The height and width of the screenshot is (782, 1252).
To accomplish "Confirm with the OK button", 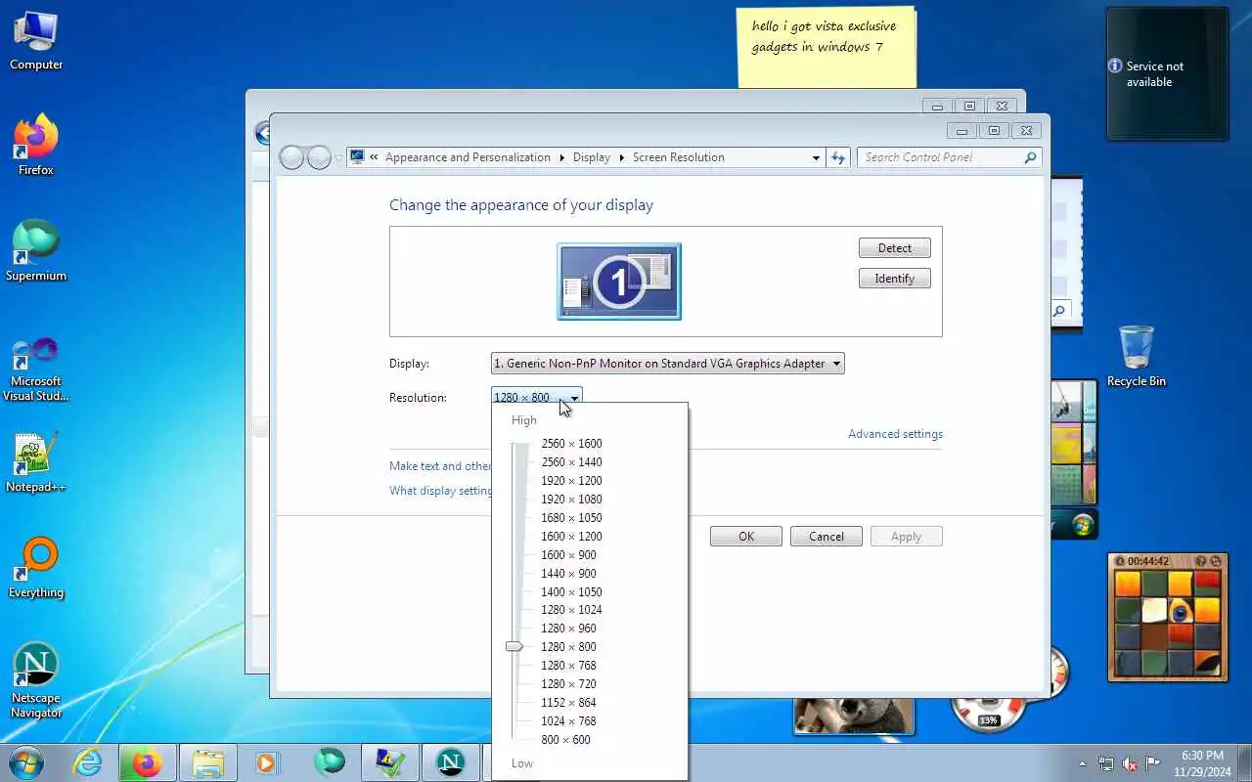I will click(746, 537).
